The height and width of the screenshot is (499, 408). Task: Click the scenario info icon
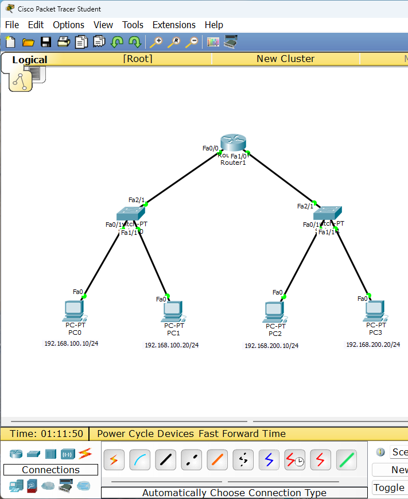point(380,452)
